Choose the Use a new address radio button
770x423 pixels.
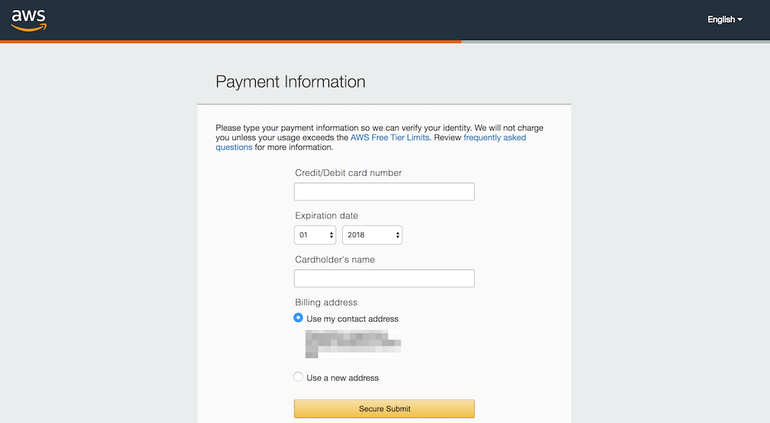click(x=298, y=377)
